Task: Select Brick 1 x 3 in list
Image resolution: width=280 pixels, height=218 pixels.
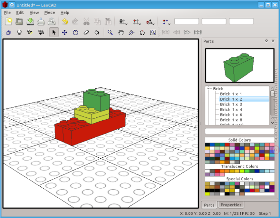Action: pyautogui.click(x=231, y=104)
